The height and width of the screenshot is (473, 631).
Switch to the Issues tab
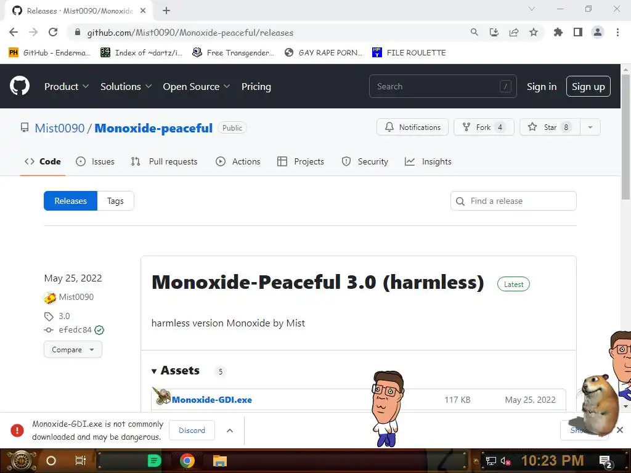95,161
